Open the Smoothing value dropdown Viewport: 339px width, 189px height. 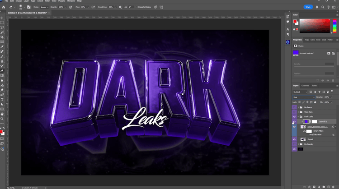pos(116,7)
